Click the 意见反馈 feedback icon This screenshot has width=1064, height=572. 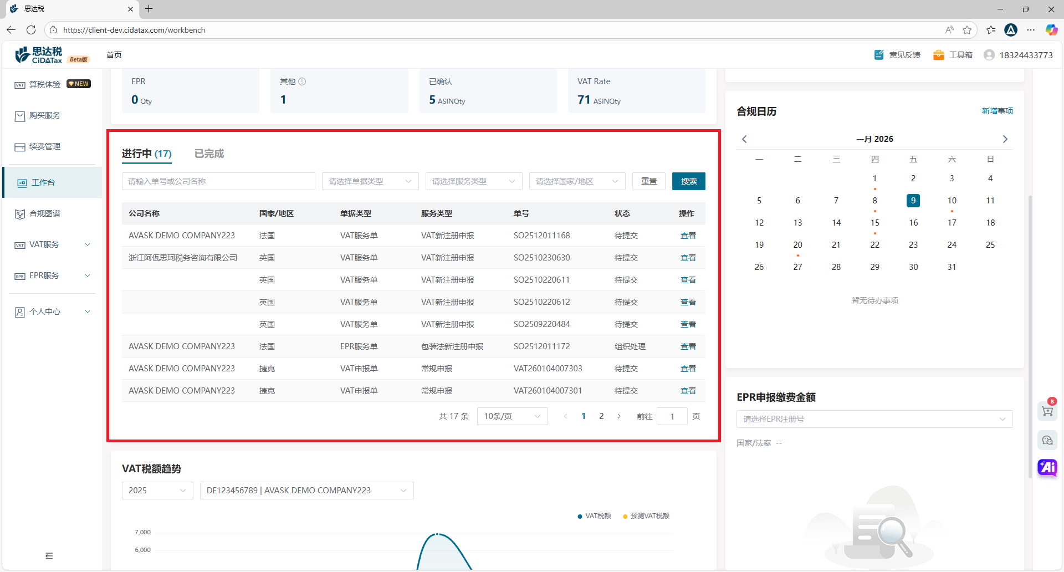pos(879,55)
